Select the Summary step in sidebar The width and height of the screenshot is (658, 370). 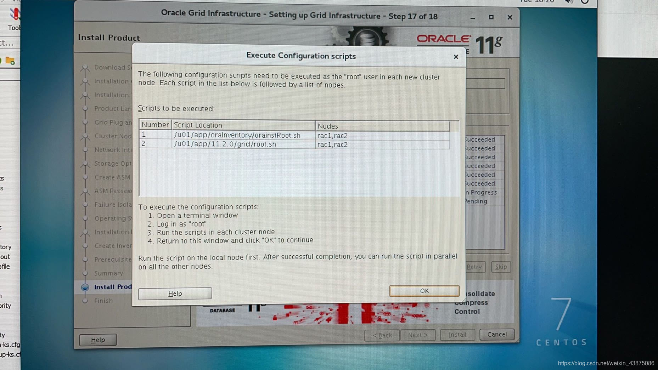[x=108, y=273]
